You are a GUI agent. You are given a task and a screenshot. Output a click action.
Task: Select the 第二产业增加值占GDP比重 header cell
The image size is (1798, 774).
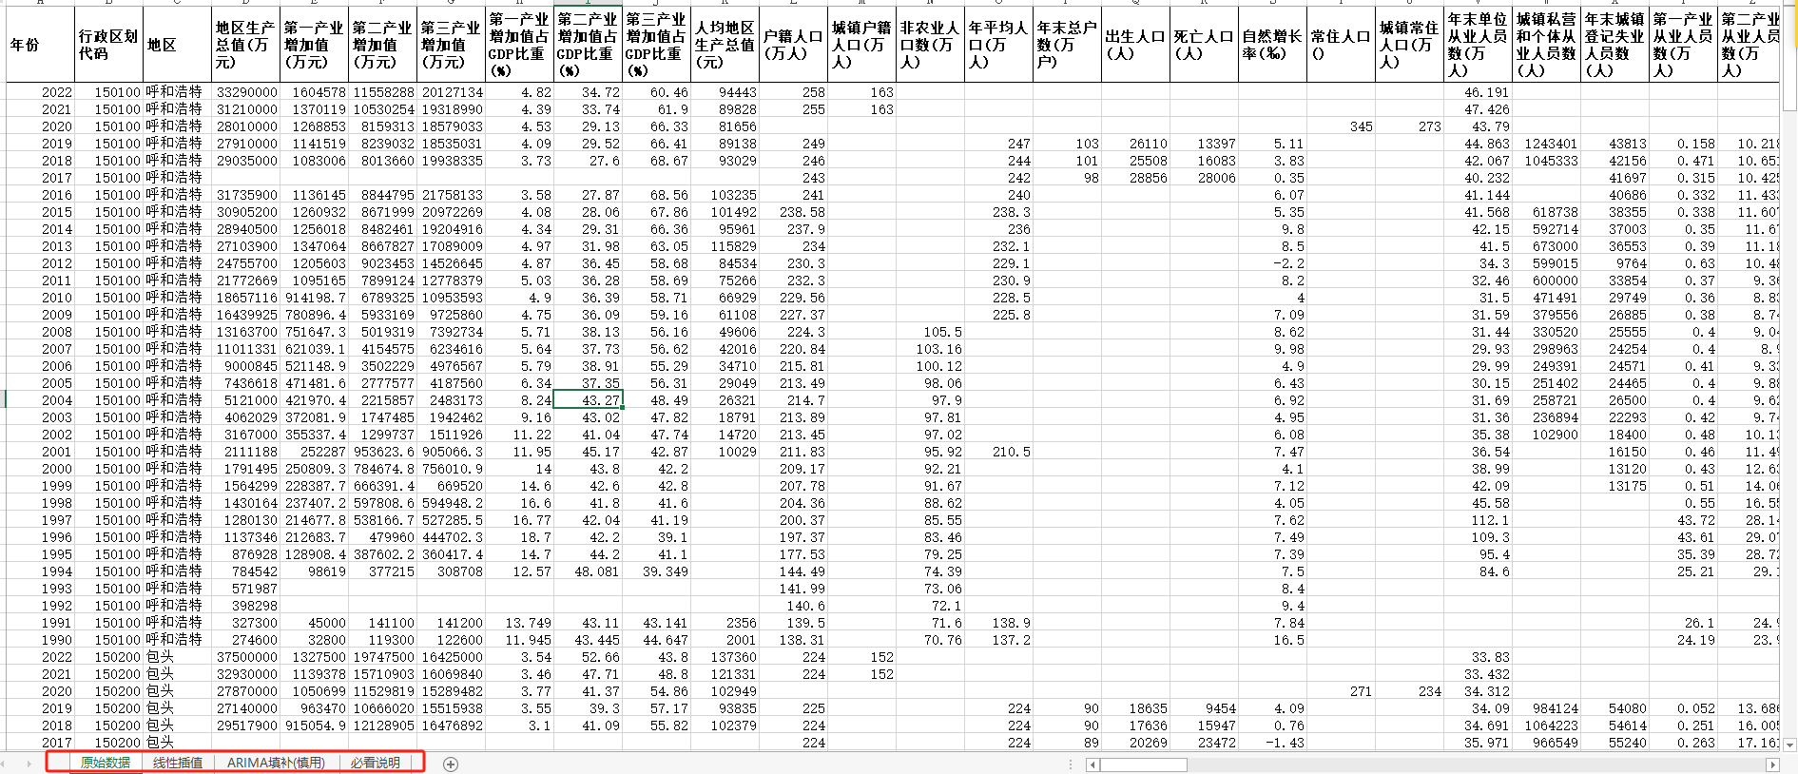click(x=588, y=45)
